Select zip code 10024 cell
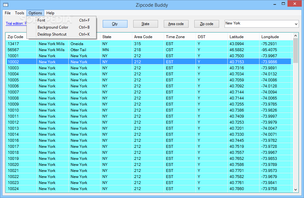Image resolution: width=304 pixels, height=198 pixels. click(x=22, y=189)
